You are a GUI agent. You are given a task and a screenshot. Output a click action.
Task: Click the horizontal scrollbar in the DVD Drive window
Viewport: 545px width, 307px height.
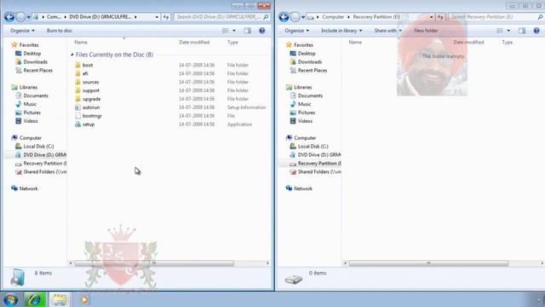[x=154, y=264]
